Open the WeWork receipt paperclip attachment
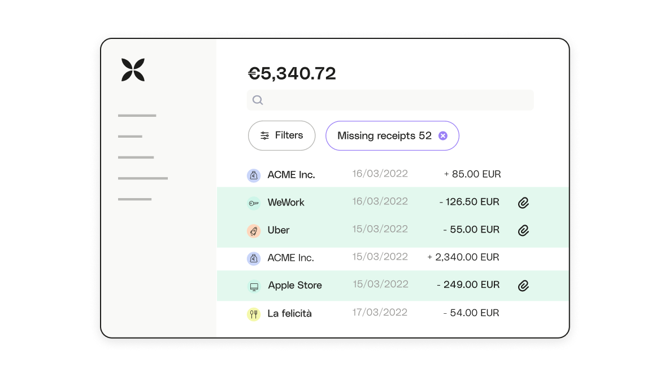The height and width of the screenshot is (377, 669). [523, 203]
